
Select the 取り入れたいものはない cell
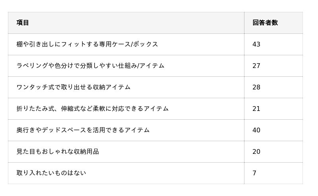[51, 173]
